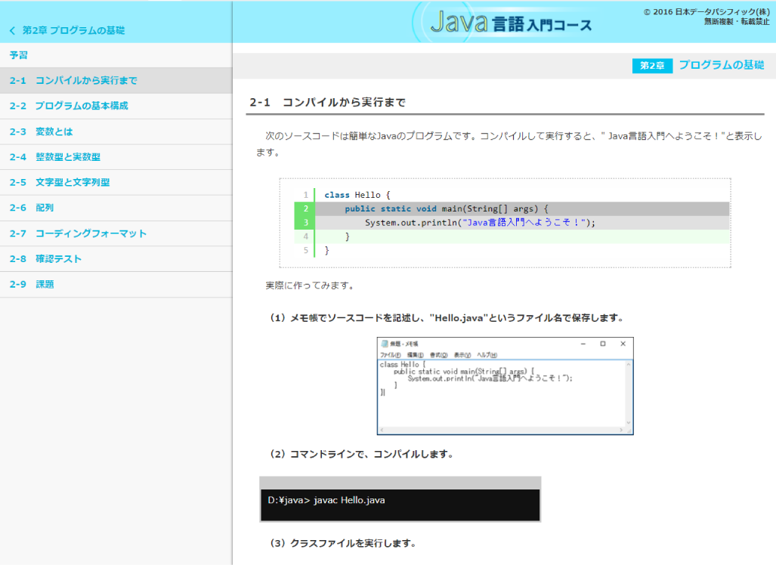Click the プログラムの基礎 breadcrumb title
Viewport: 776px width, 565px height.
[721, 65]
